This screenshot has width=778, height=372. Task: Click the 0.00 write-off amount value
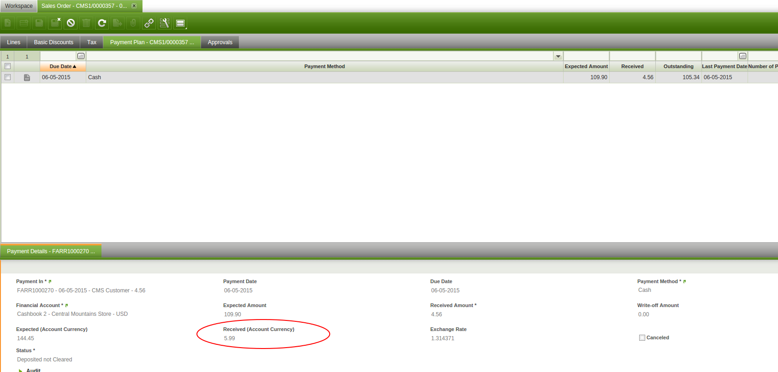click(x=643, y=314)
